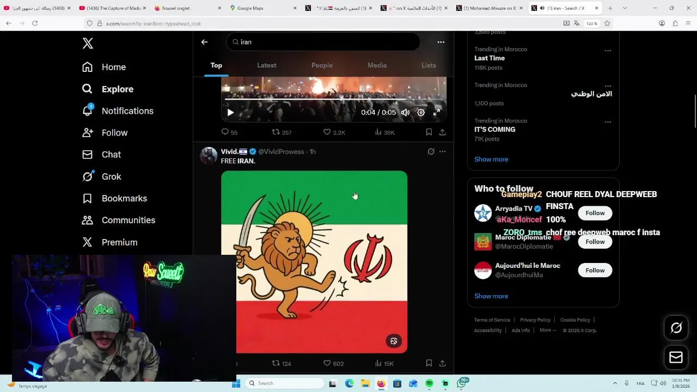Open Chat in the sidebar
The height and width of the screenshot is (392, 697).
click(101, 155)
